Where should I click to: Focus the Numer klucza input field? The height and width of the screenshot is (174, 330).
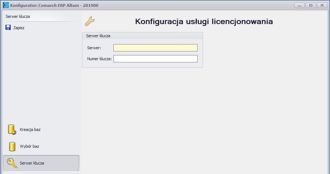coord(155,59)
